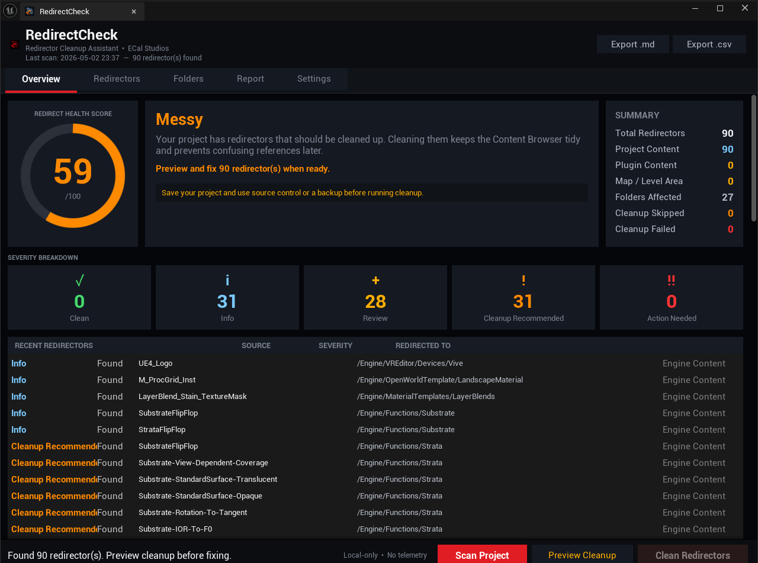Click the LayerBlend_Stain_TextureMask row
The image size is (758, 563).
point(375,397)
